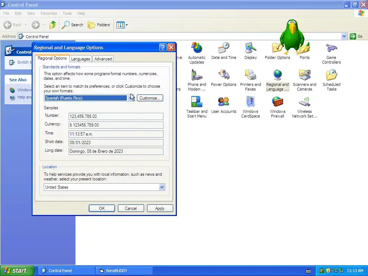Screen dimensions: 368x276
Task: Expand the Address bar dropdown arrow
Action: click(344, 36)
